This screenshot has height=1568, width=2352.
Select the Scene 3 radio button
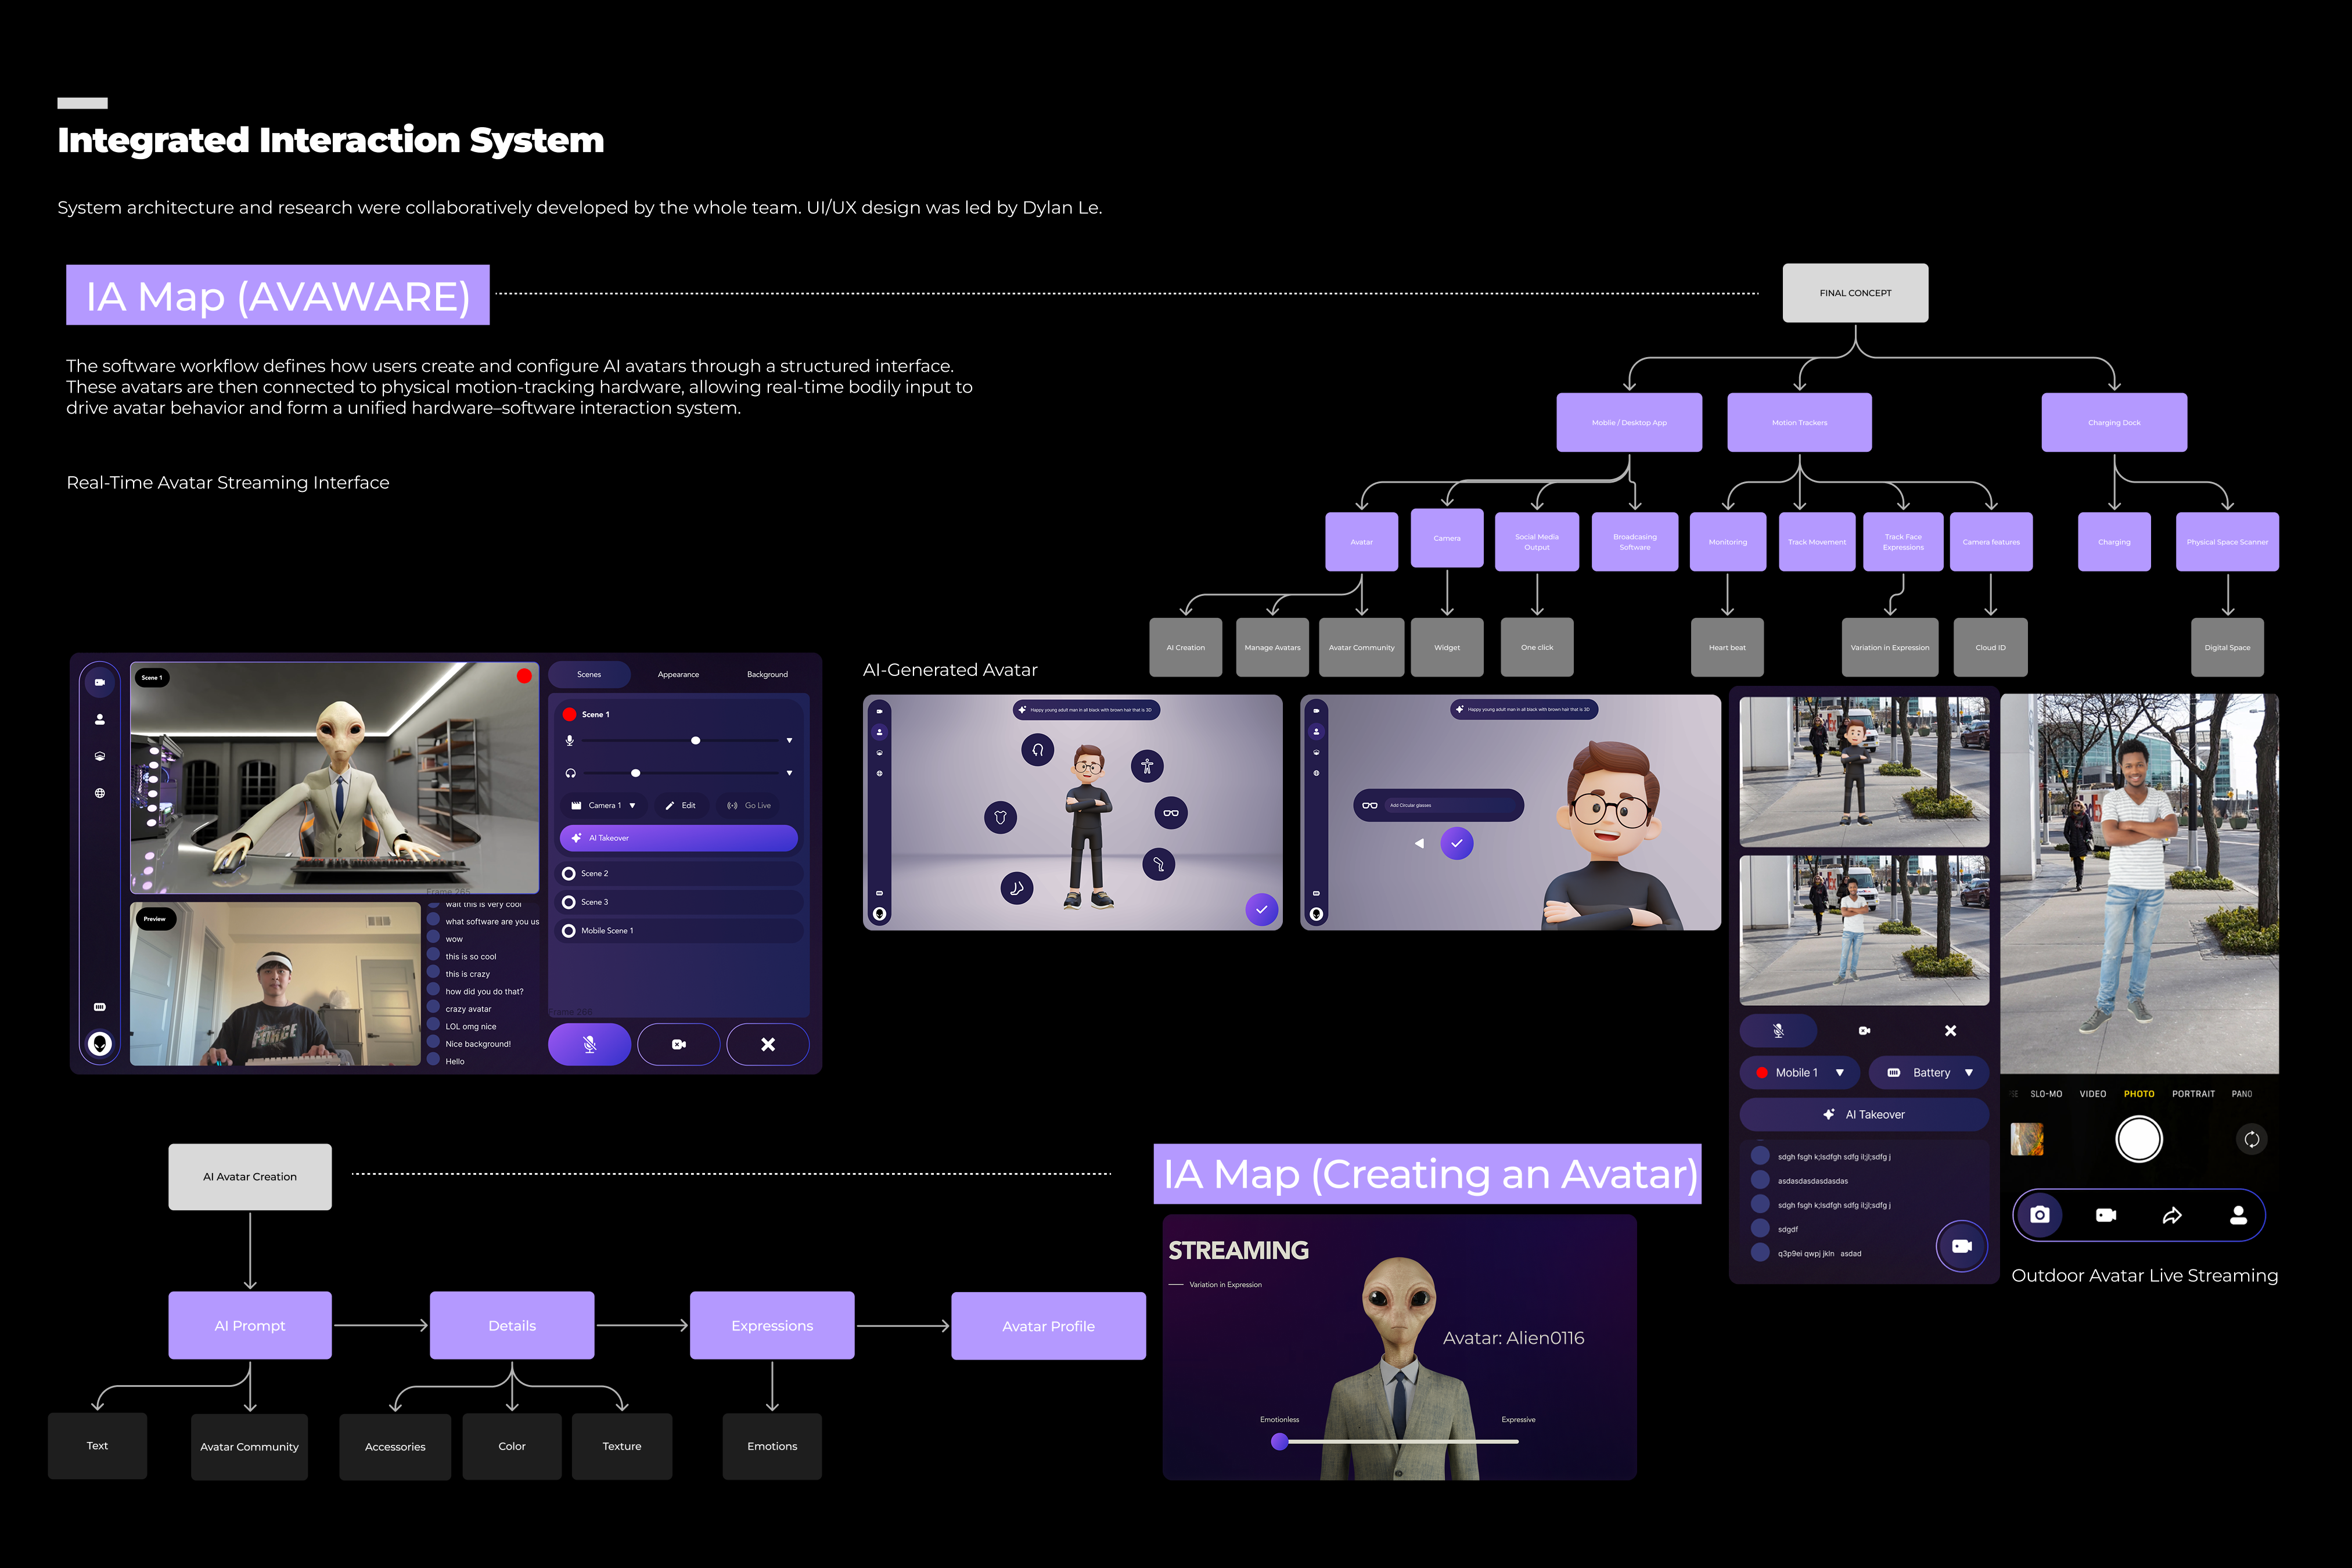pyautogui.click(x=569, y=902)
